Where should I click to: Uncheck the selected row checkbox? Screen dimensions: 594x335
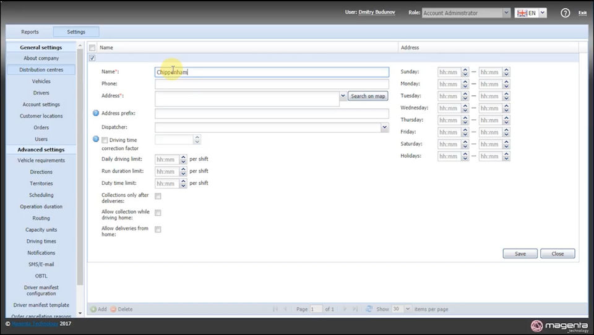[x=92, y=58]
